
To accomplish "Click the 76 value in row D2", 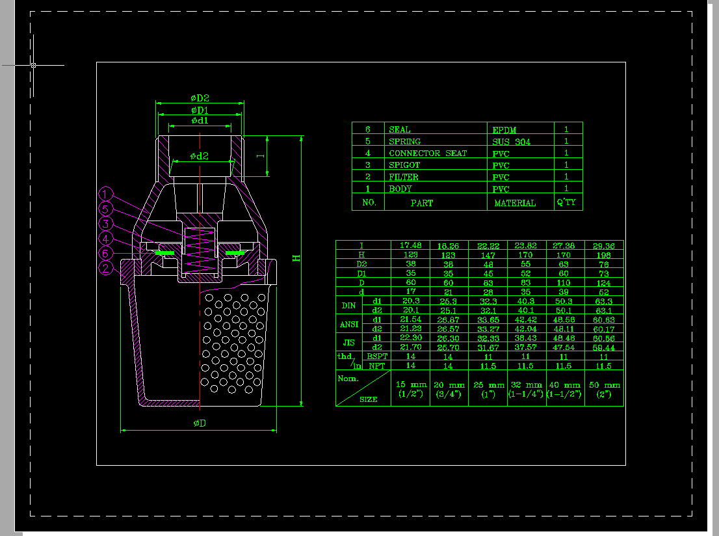I will tap(603, 264).
